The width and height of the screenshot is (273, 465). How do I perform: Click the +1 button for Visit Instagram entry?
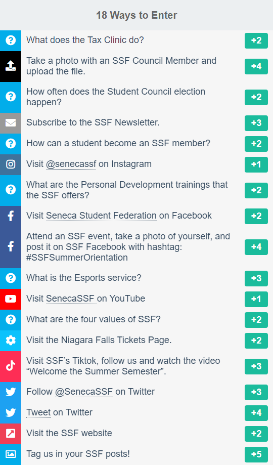(256, 164)
